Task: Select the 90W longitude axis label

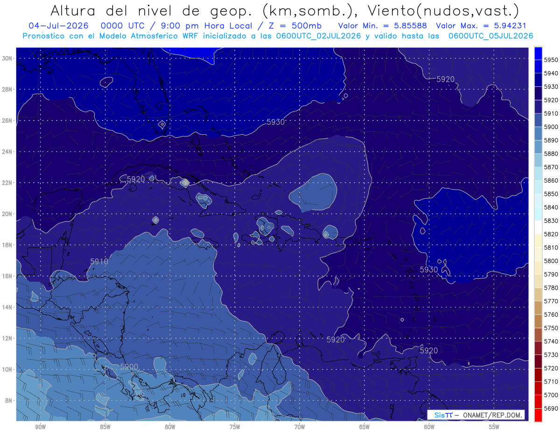Action: (40, 427)
